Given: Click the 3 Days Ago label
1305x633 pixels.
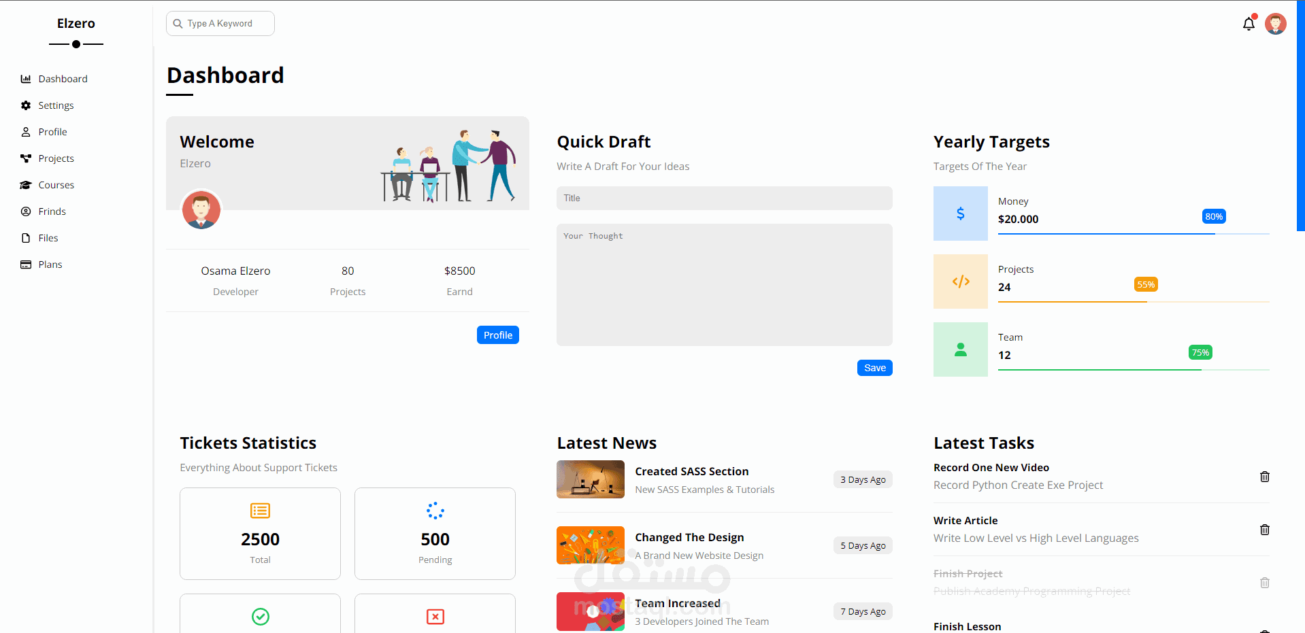Looking at the screenshot, I should 863,479.
